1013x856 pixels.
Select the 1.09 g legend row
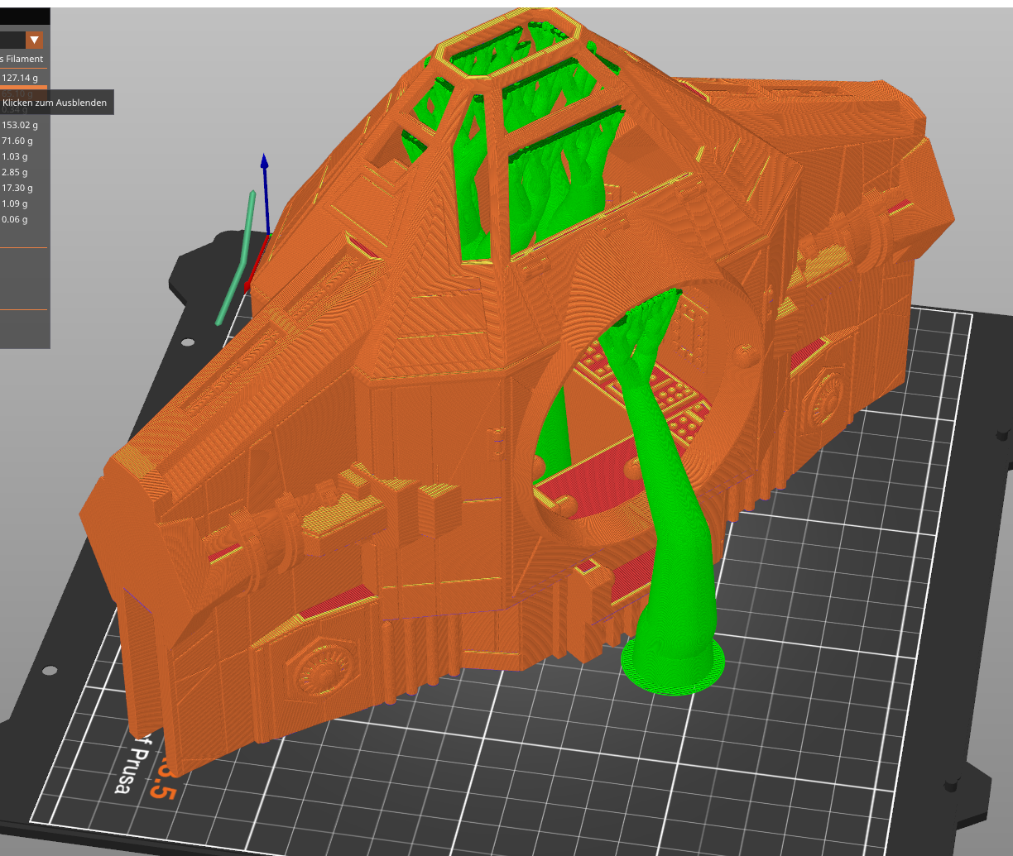[x=24, y=203]
